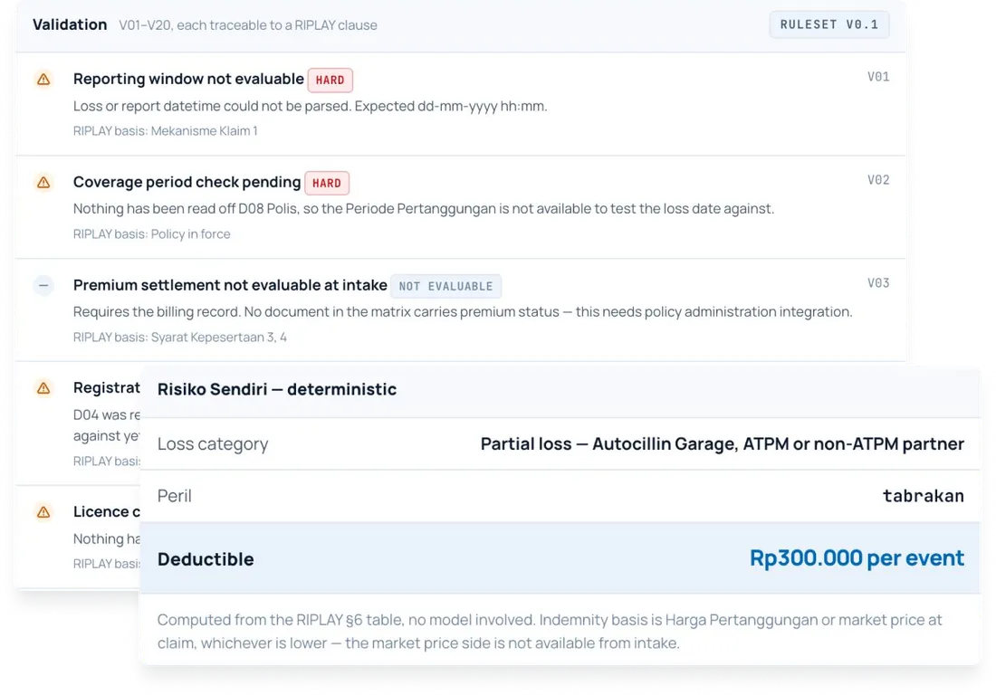The height and width of the screenshot is (695, 996).
Task: Click the warning icon beside Reporting window
Action: pyautogui.click(x=43, y=80)
